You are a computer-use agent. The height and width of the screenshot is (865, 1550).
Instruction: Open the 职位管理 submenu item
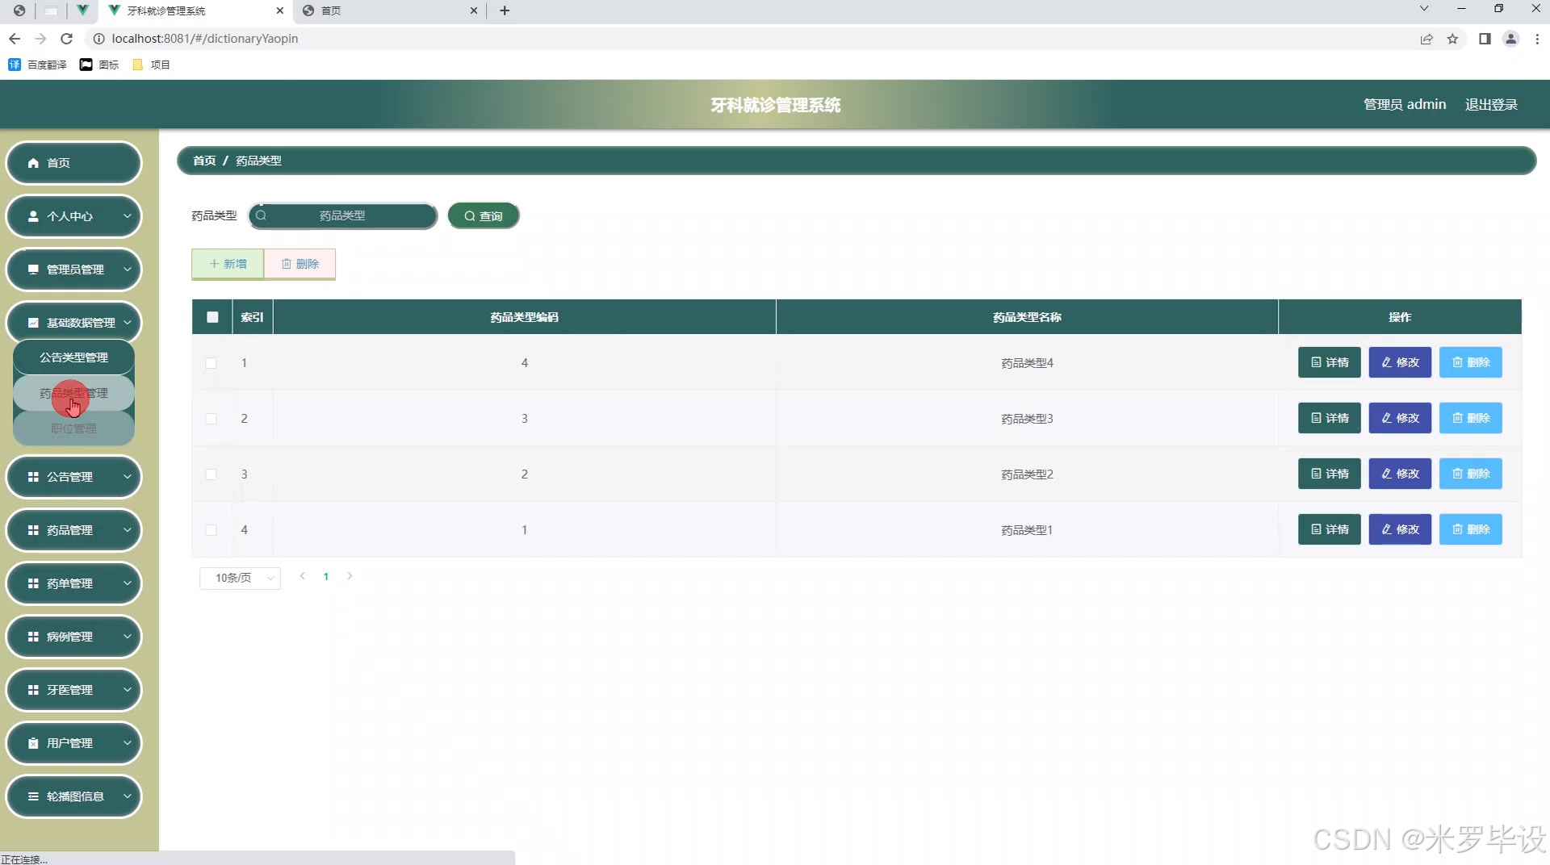[x=73, y=428]
